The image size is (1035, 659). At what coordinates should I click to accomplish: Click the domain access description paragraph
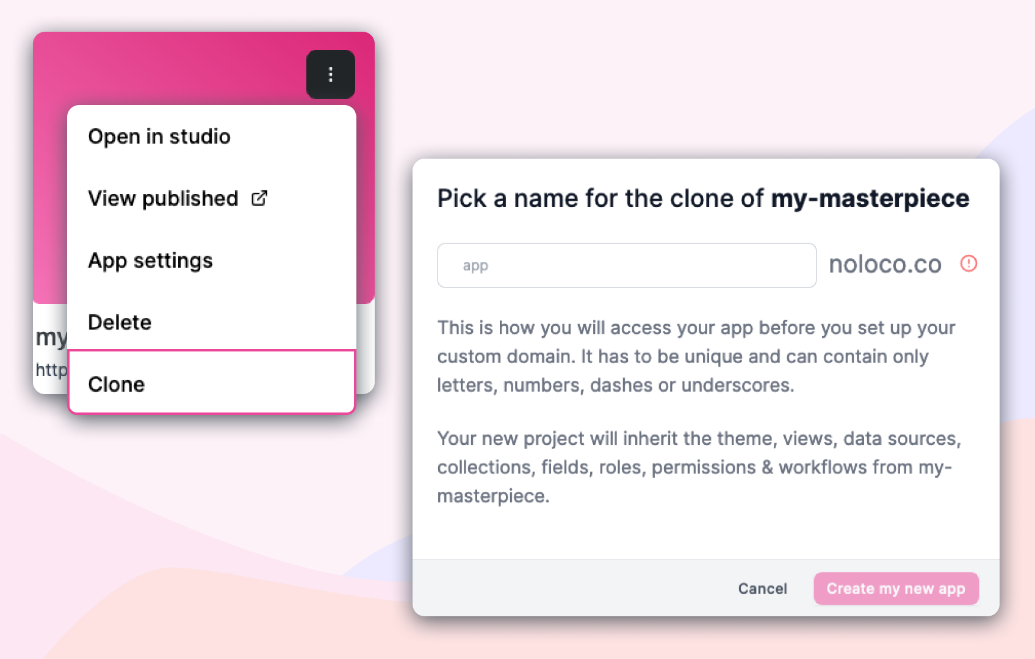696,356
